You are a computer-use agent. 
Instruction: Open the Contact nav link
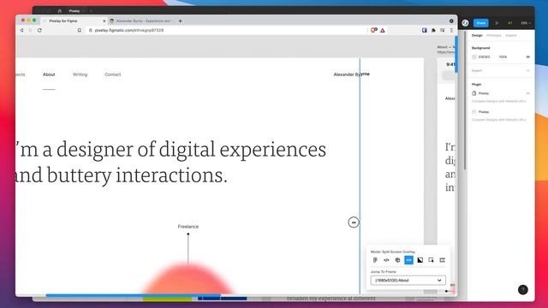point(112,74)
